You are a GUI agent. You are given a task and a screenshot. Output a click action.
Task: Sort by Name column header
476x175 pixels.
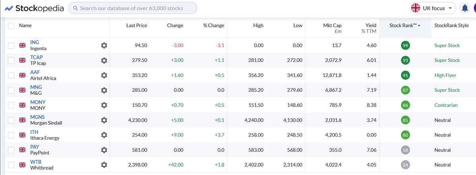point(25,26)
